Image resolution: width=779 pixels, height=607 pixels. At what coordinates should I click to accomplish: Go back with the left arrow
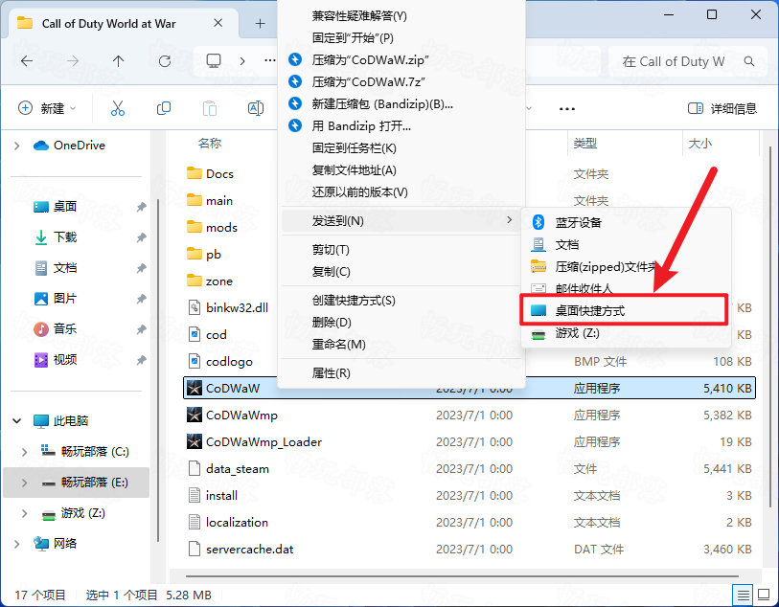point(27,61)
